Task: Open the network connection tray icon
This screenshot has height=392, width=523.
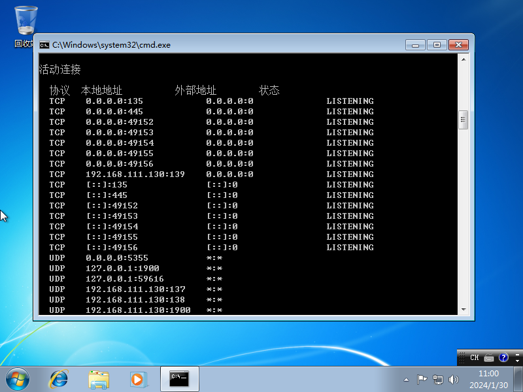Action: point(437,380)
